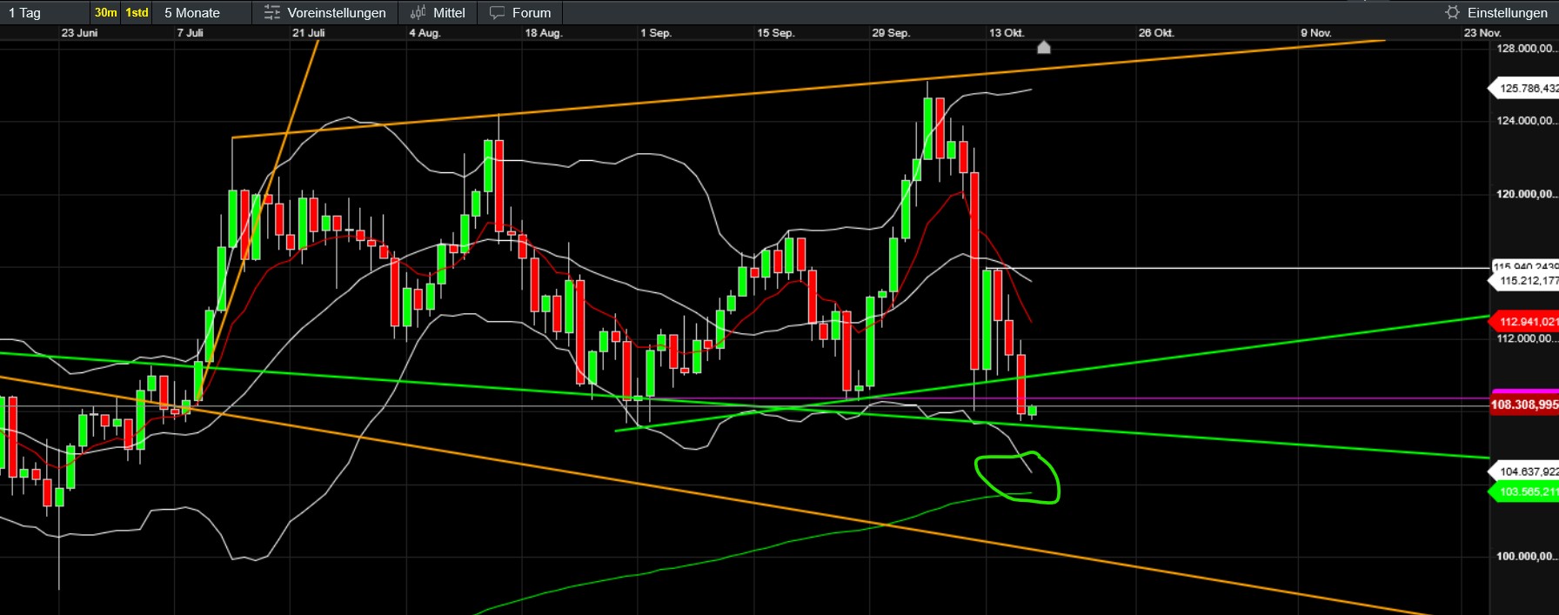Click the Forum speech bubble icon
Viewport: 1559px width, 615px height.
pyautogui.click(x=497, y=13)
